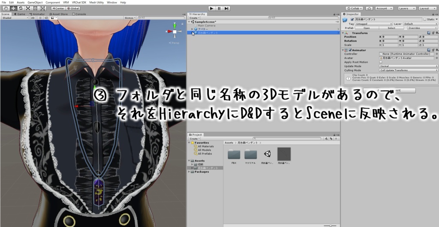Viewport: 439px width, 227px height.
Task: Select the Rotate tool in the toolbar
Action: click(x=21, y=9)
